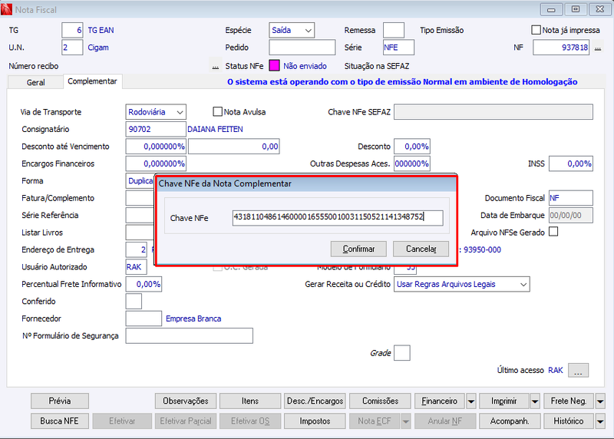614x439 pixels.
Task: Cancel the Chave NFe dialog
Action: click(421, 249)
